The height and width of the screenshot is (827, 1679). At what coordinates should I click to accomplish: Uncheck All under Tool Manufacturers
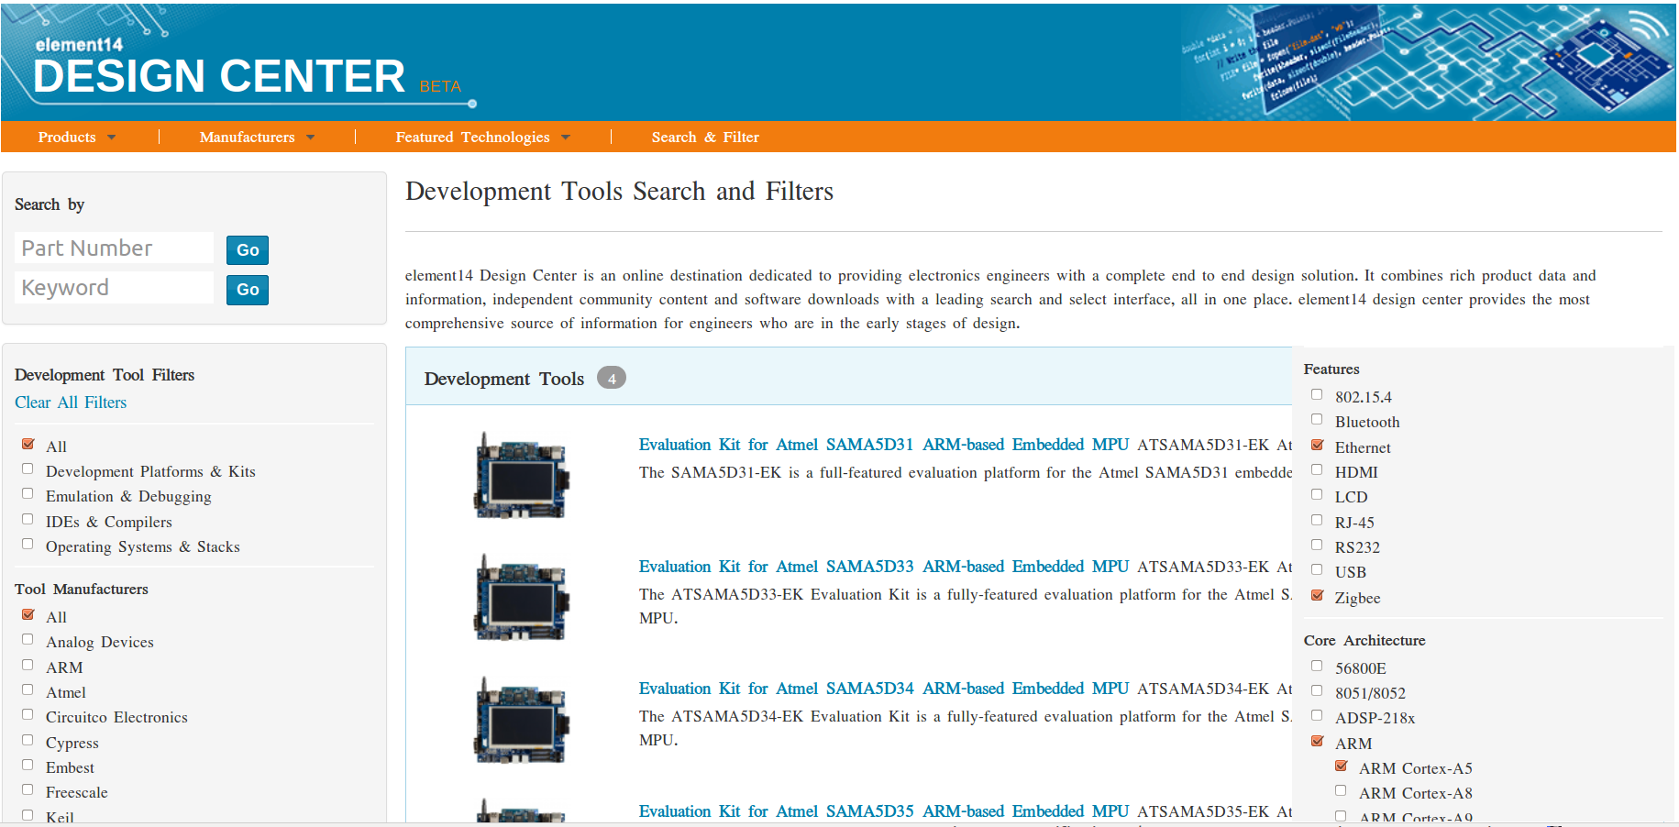28,615
